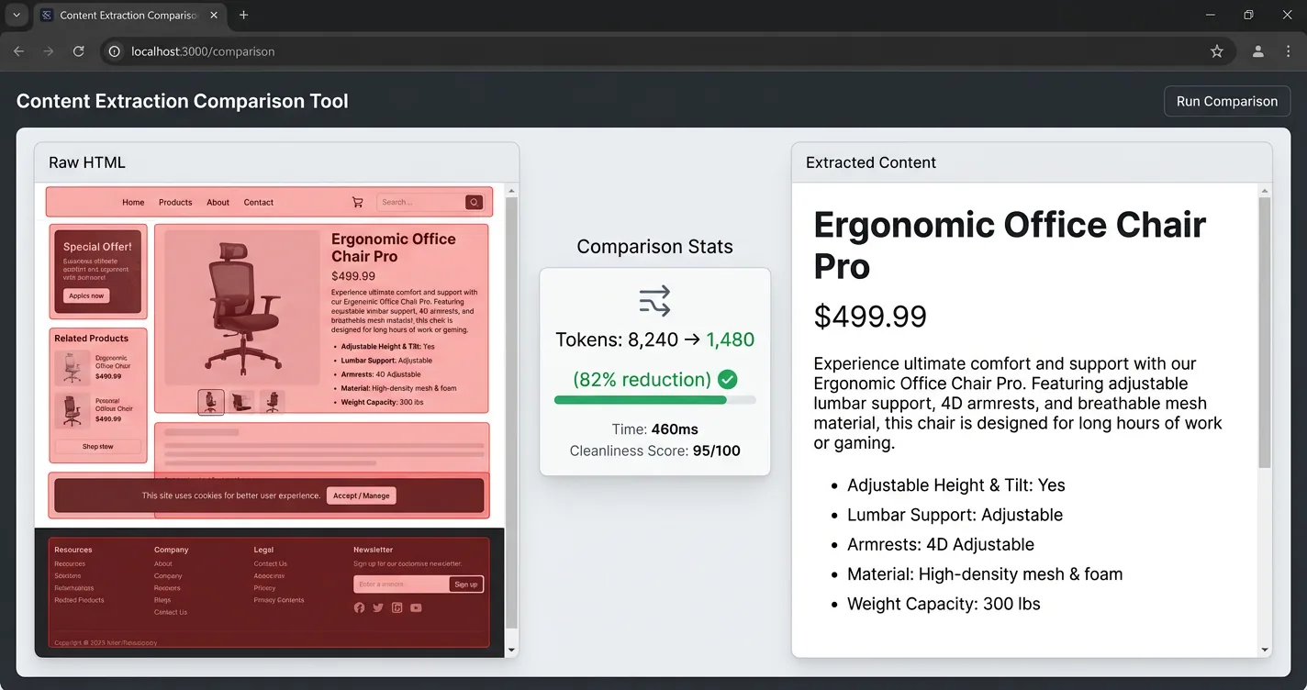Click the green reduction progress bar
Viewport: 1307px width, 690px height.
pyautogui.click(x=653, y=400)
